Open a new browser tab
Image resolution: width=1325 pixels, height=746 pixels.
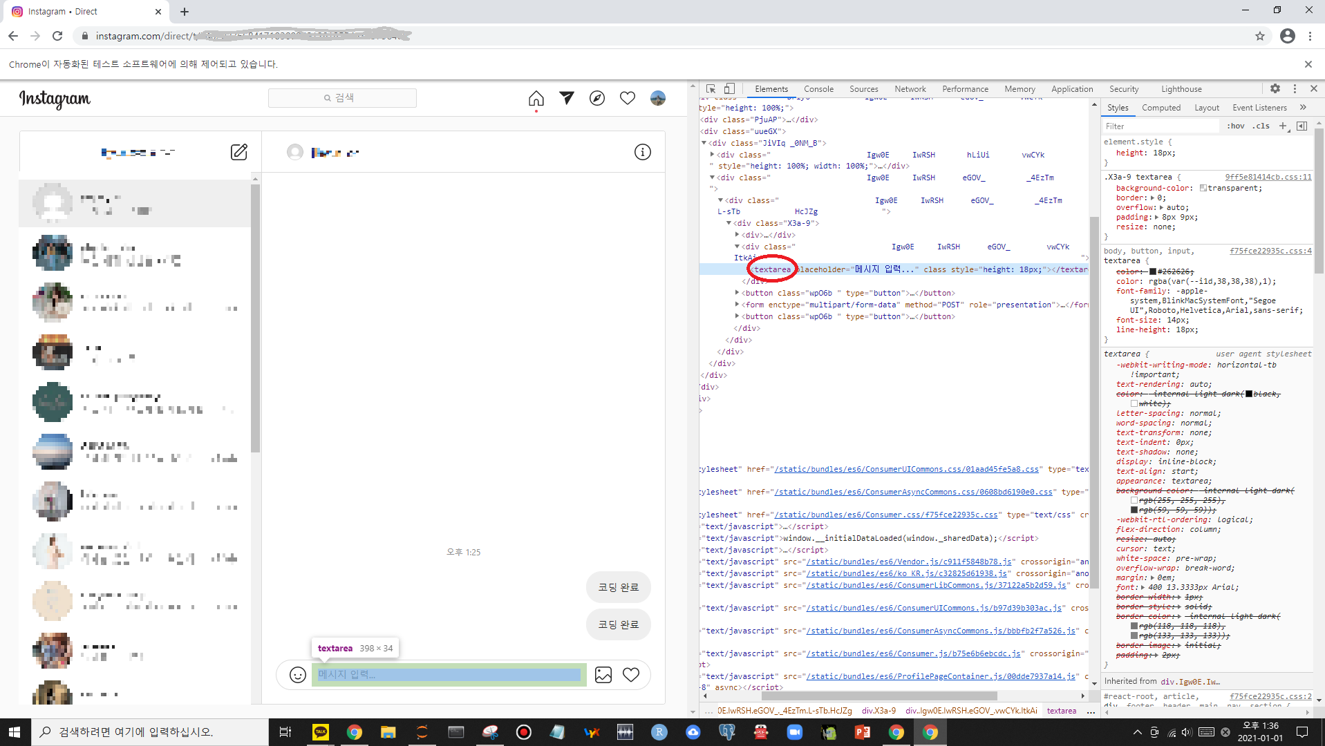185,12
